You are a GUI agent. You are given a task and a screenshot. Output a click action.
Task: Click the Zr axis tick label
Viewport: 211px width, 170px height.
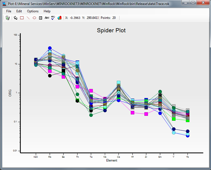pos(146,157)
